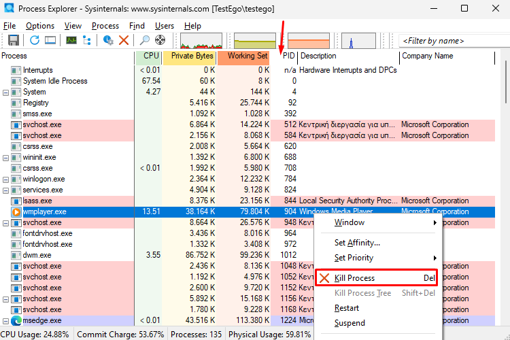Select the csrss.exe PID 620 row
Viewport: 510px width, 340px height.
[x=248, y=146]
